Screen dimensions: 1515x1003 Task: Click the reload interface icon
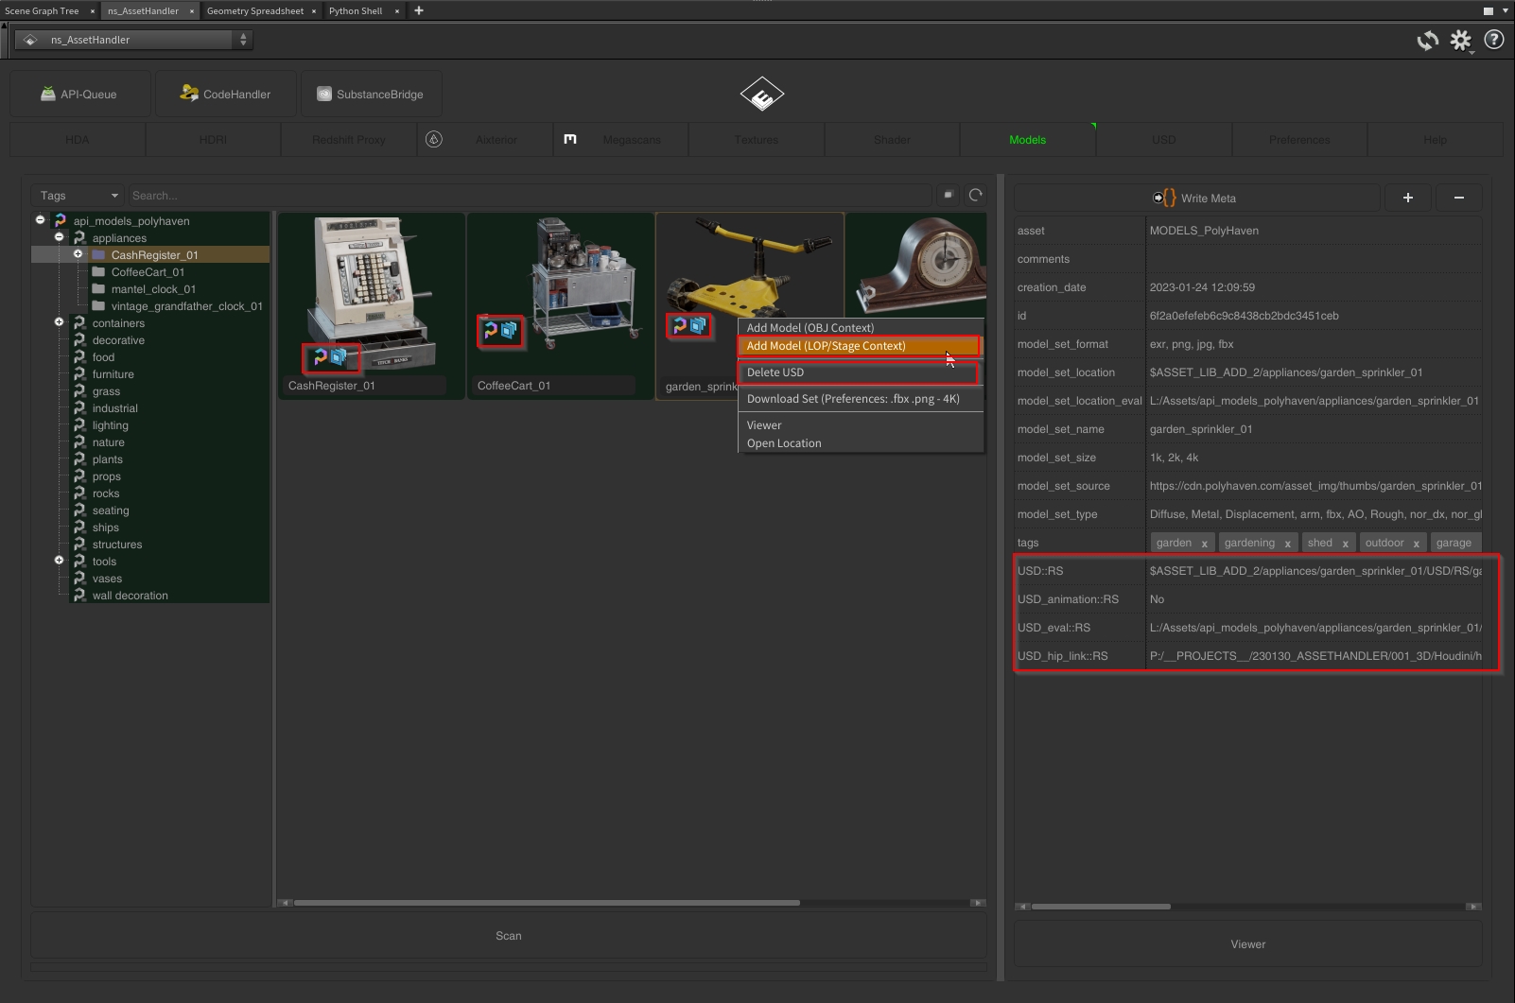tap(1427, 40)
